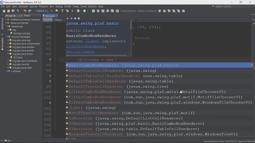
Task: Click the Profile Project toolbar icon
Action: coord(84,11)
